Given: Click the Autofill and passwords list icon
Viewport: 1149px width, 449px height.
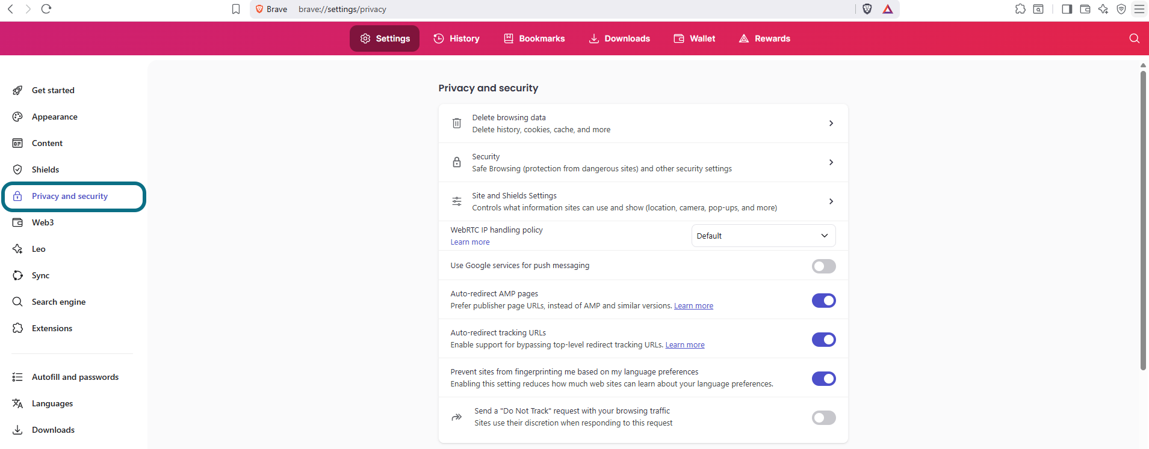Looking at the screenshot, I should point(17,377).
